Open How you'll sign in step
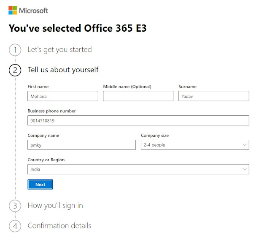The width and height of the screenshot is (270, 244). click(x=55, y=206)
